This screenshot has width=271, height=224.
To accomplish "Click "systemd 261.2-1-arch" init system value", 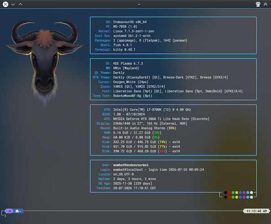I will click(x=132, y=36).
